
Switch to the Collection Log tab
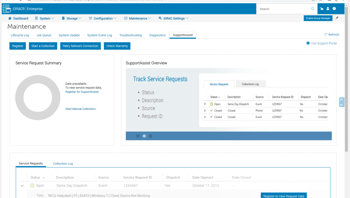(x=63, y=164)
